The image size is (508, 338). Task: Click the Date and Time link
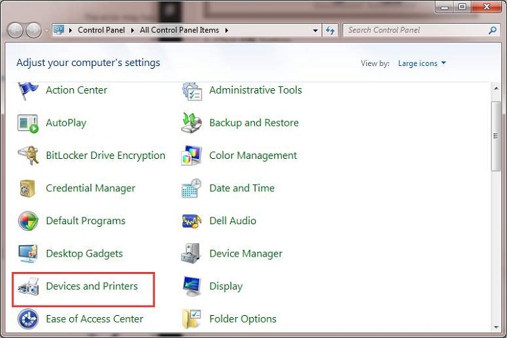coord(242,189)
